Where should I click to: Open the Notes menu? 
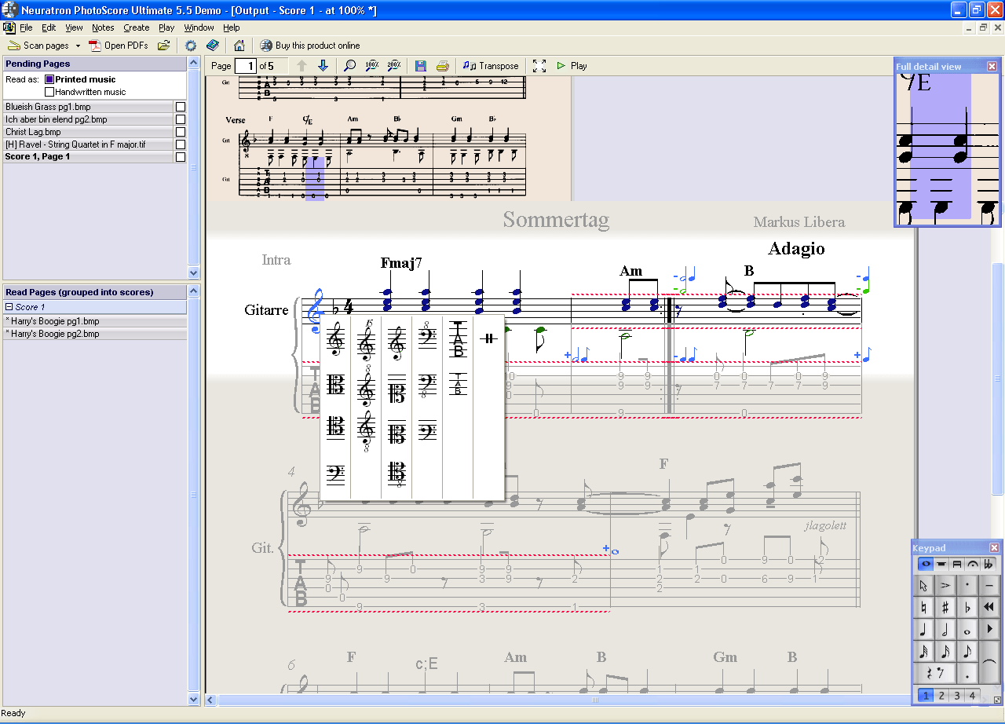[x=103, y=27]
